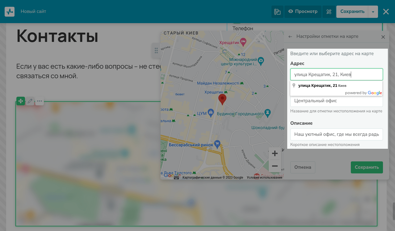Open the ruler and pencil tools icon
This screenshot has width=395, height=231.
point(329,12)
